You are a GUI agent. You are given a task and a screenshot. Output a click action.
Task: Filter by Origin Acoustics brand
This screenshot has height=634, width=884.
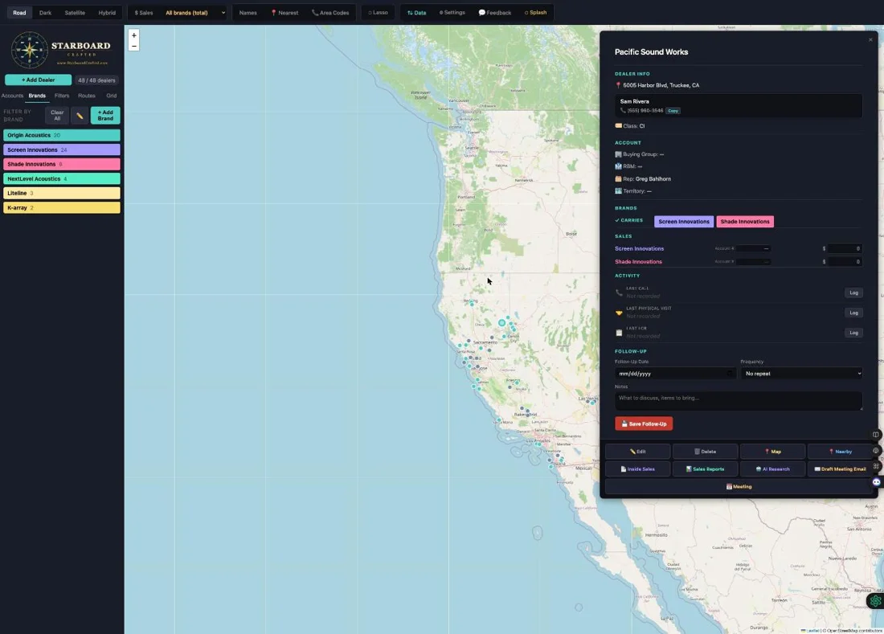62,135
